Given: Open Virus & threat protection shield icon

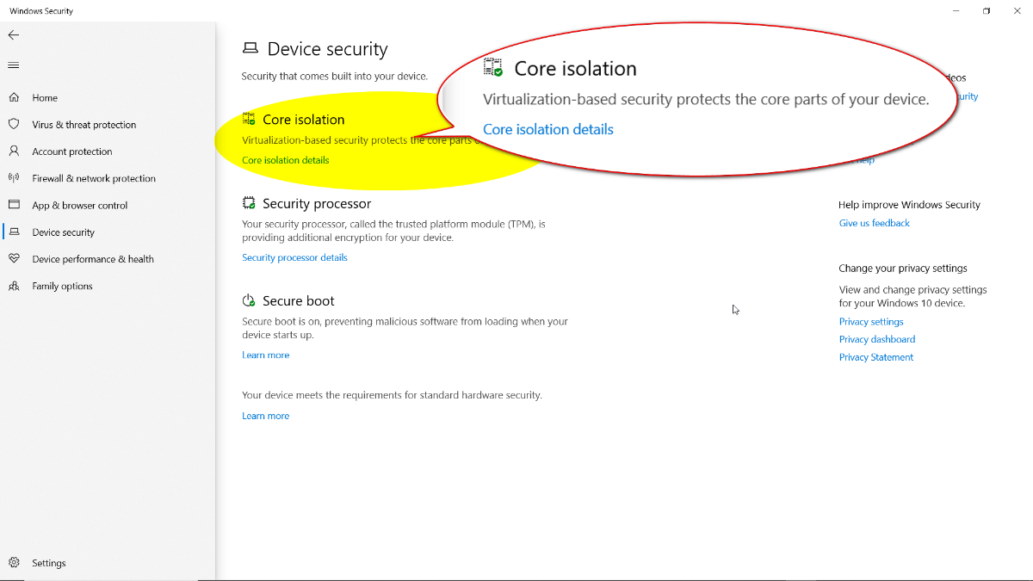Looking at the screenshot, I should click(x=14, y=124).
